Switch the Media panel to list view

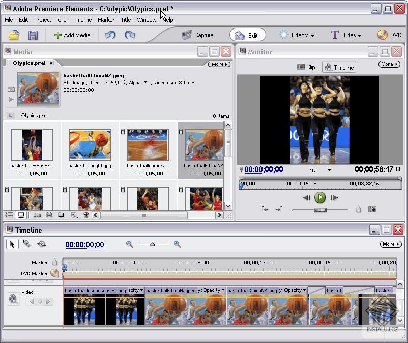click(x=9, y=215)
